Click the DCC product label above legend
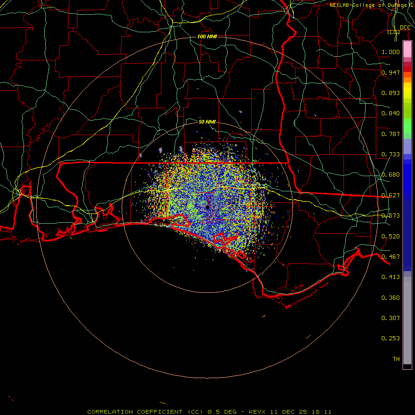Screen dimensions: 415x415 tap(405, 28)
